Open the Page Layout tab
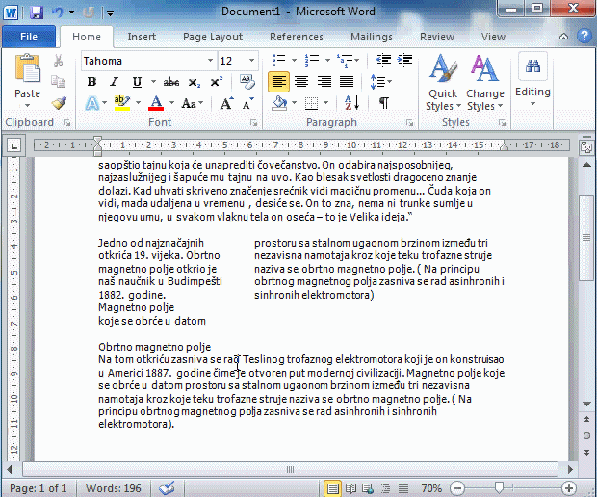The height and width of the screenshot is (497, 597). click(213, 37)
